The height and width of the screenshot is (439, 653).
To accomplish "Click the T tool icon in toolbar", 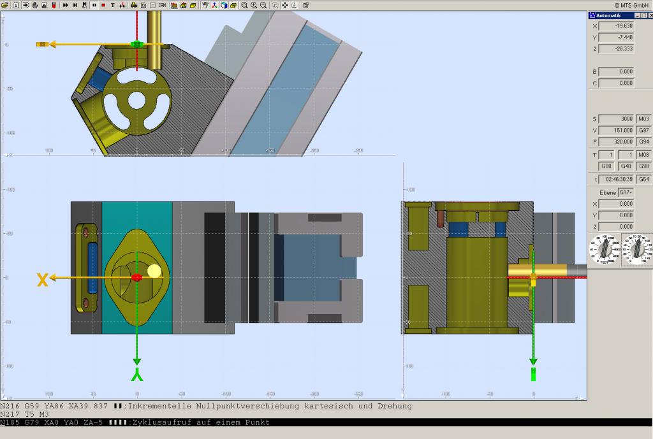I will [x=112, y=5].
